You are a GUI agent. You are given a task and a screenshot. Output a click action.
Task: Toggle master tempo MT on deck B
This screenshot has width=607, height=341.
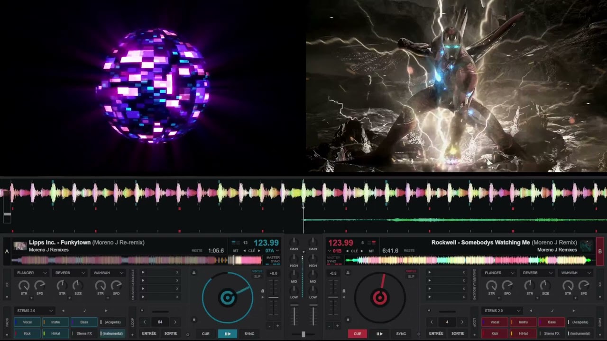(x=371, y=251)
